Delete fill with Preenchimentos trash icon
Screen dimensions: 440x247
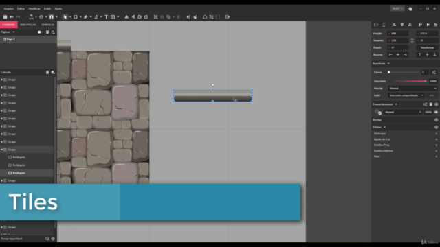pyautogui.click(x=431, y=104)
